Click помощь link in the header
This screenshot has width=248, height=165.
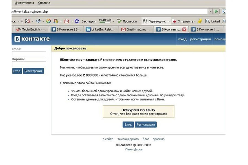click(x=220, y=39)
